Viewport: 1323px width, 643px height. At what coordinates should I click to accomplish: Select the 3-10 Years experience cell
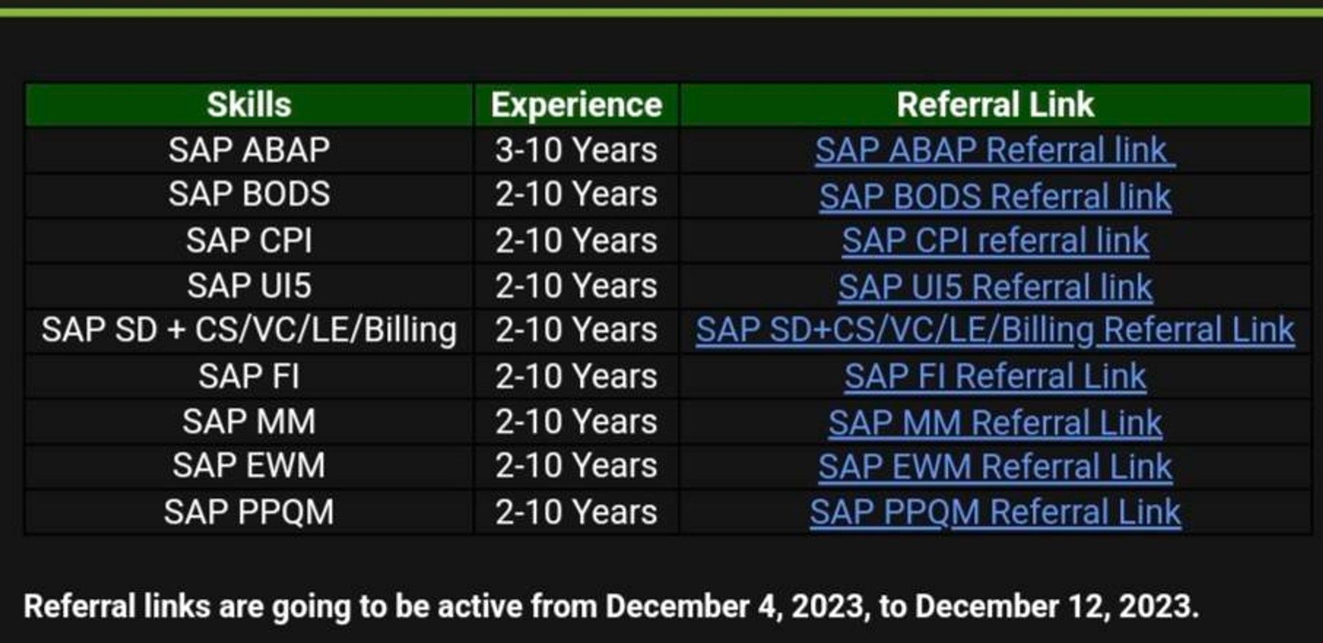(576, 150)
